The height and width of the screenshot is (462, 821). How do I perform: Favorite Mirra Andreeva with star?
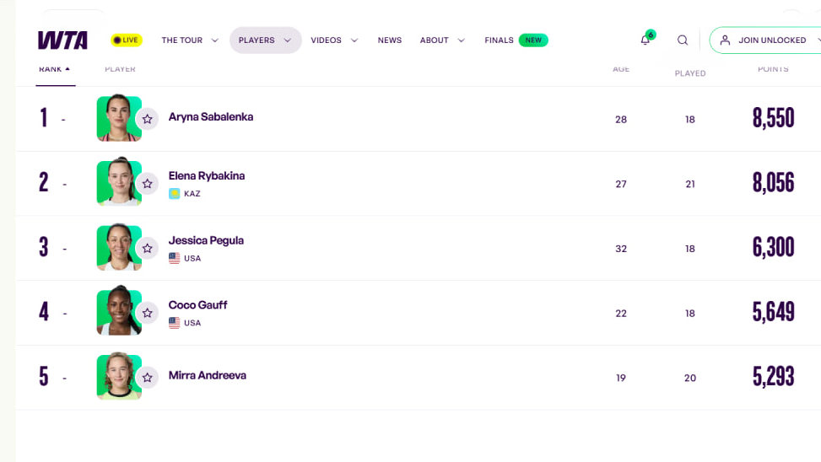(147, 377)
